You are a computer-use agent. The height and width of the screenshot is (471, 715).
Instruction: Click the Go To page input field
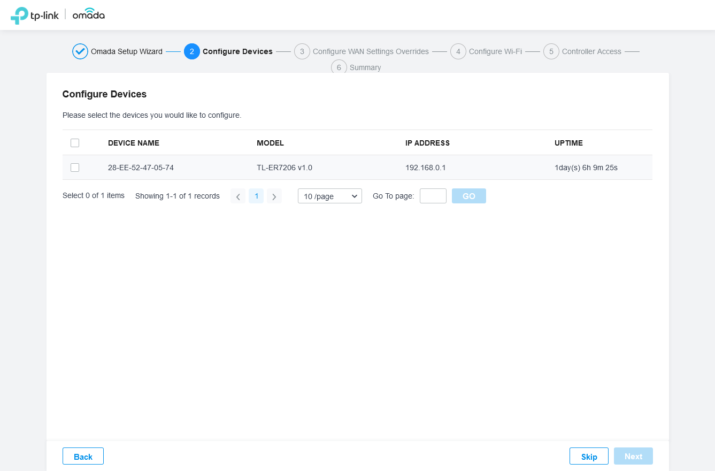pos(433,196)
